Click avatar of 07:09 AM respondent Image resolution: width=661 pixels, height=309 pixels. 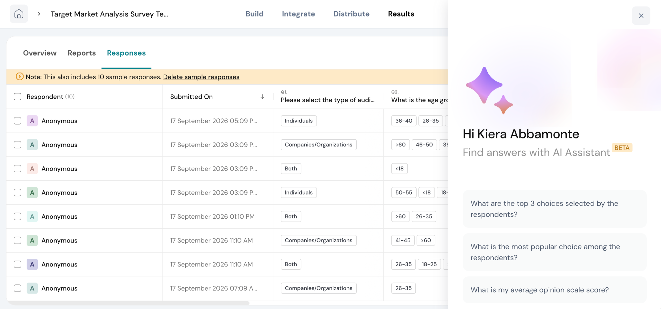point(32,288)
